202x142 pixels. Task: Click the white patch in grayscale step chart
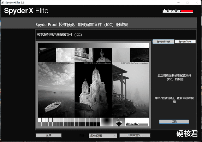(39, 120)
